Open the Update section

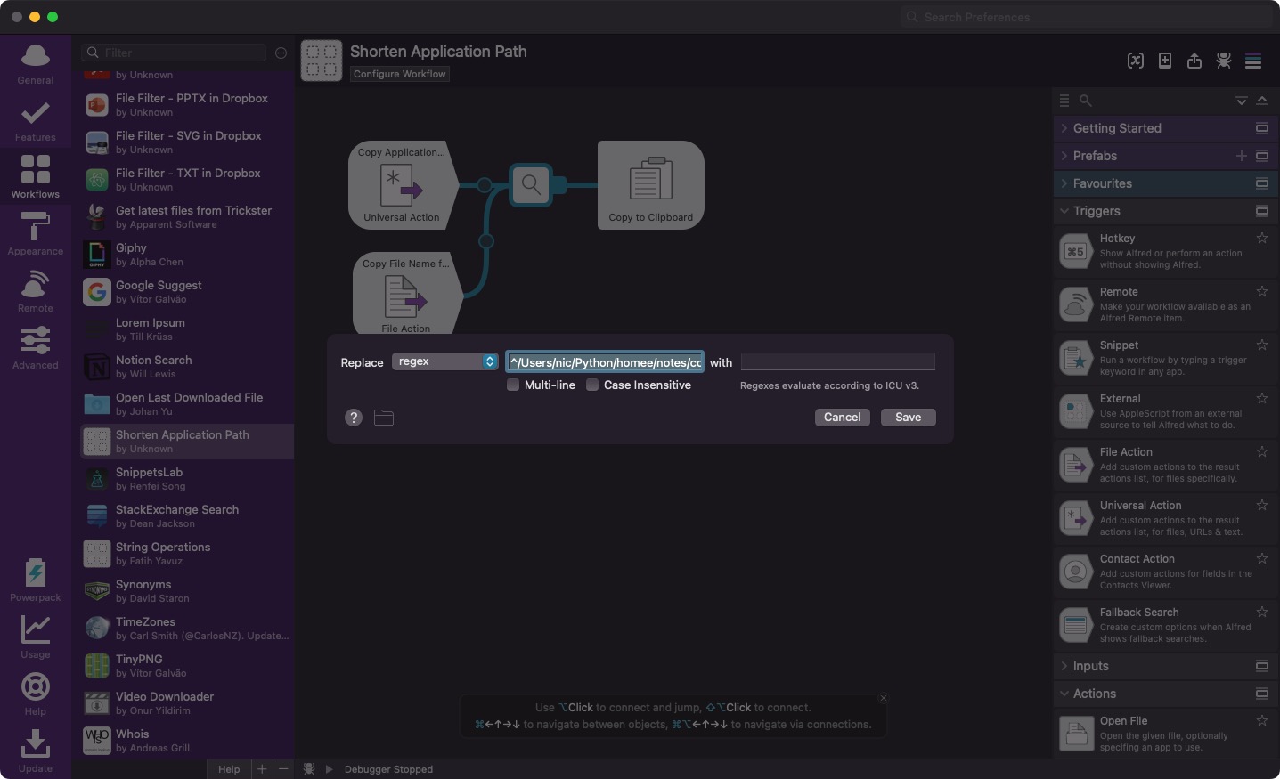coord(36,752)
